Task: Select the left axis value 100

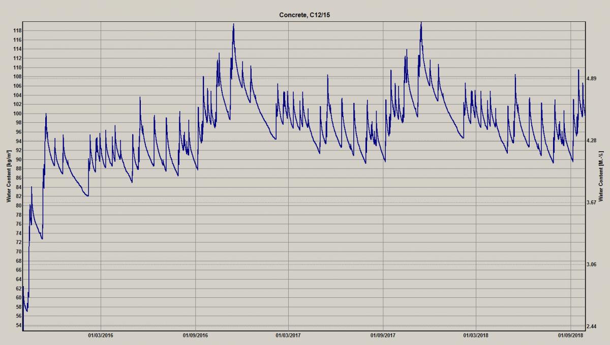Action: [x=17, y=114]
